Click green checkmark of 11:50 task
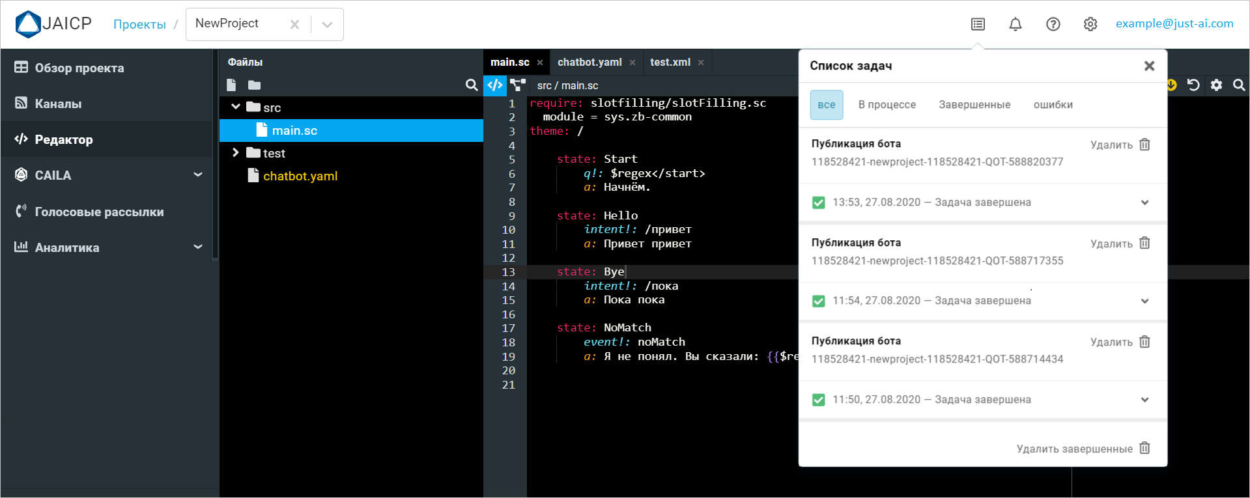Viewport: 1250px width, 498px height. [x=819, y=400]
